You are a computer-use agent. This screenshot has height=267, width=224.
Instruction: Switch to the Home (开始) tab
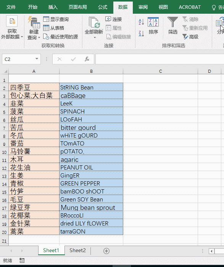pos(32,7)
